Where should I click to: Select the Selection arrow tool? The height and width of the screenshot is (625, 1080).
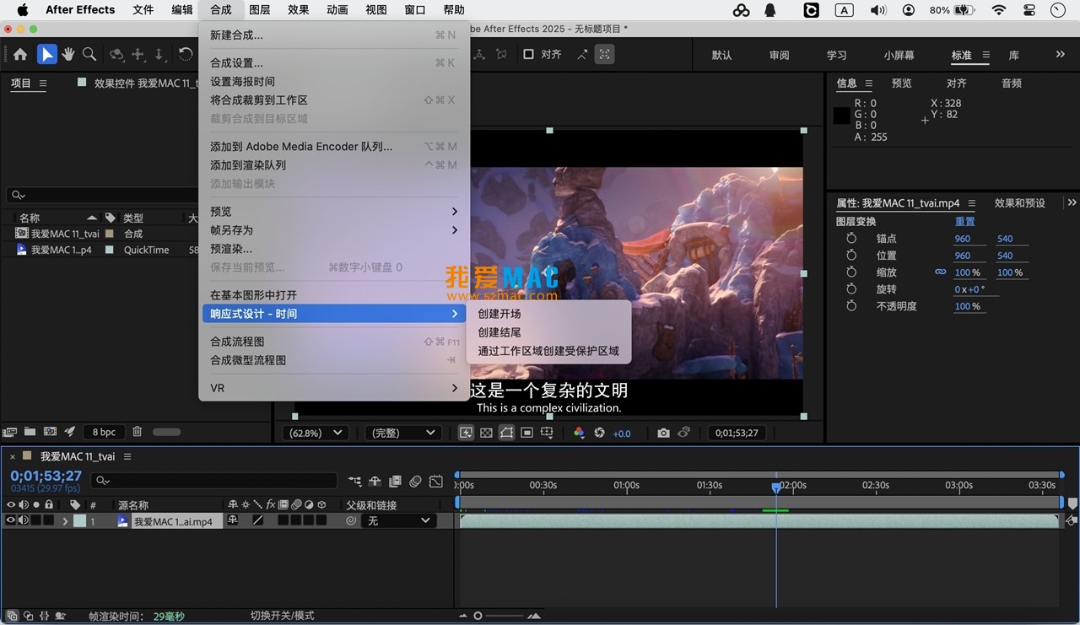tap(46, 54)
